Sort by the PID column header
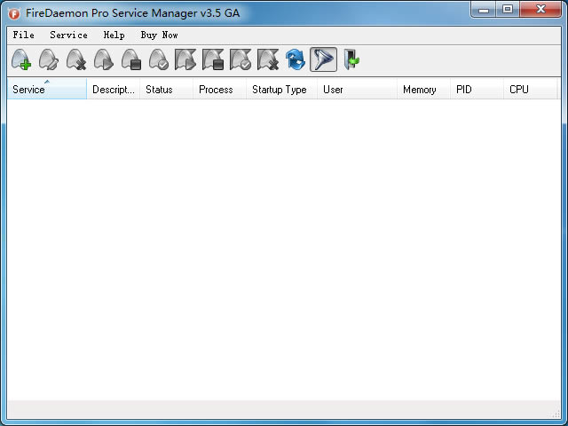 [477, 89]
